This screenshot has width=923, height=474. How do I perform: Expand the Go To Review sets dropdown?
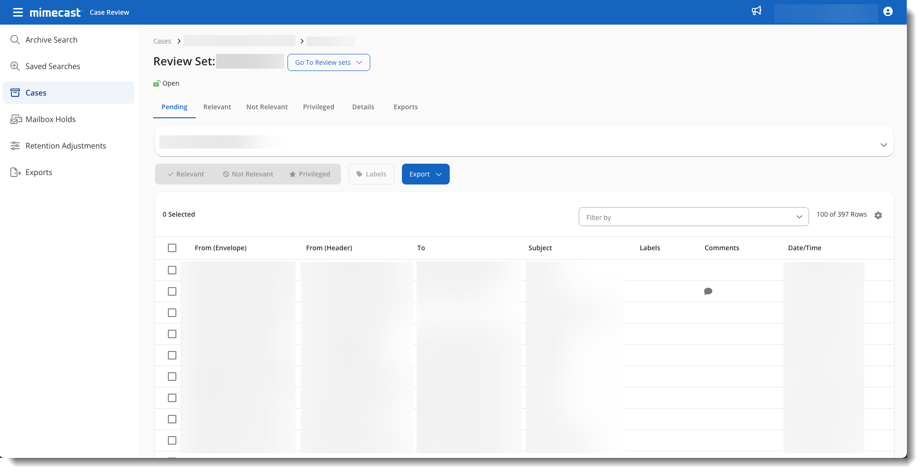(328, 62)
